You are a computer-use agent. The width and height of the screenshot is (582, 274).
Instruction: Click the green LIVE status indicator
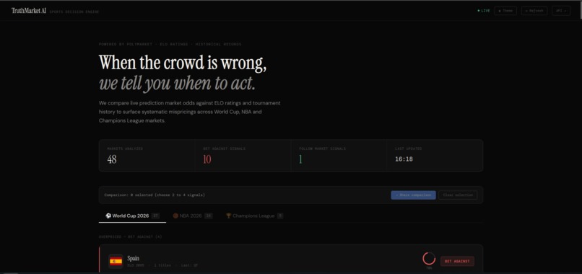click(x=484, y=11)
